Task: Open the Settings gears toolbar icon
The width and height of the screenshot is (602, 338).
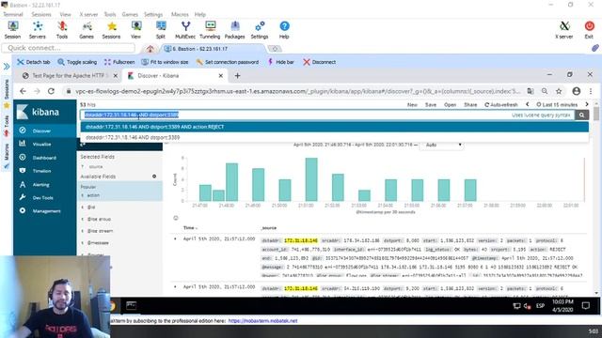Action: tap(260, 30)
